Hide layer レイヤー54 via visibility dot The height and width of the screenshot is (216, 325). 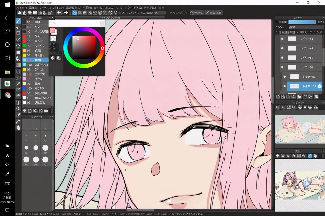click(282, 39)
